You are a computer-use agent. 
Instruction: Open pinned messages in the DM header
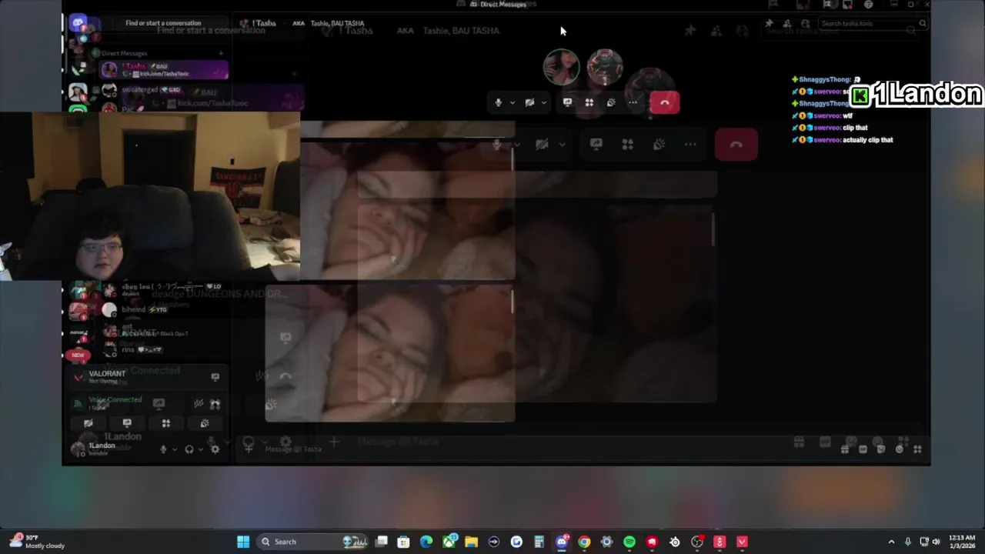click(x=768, y=24)
